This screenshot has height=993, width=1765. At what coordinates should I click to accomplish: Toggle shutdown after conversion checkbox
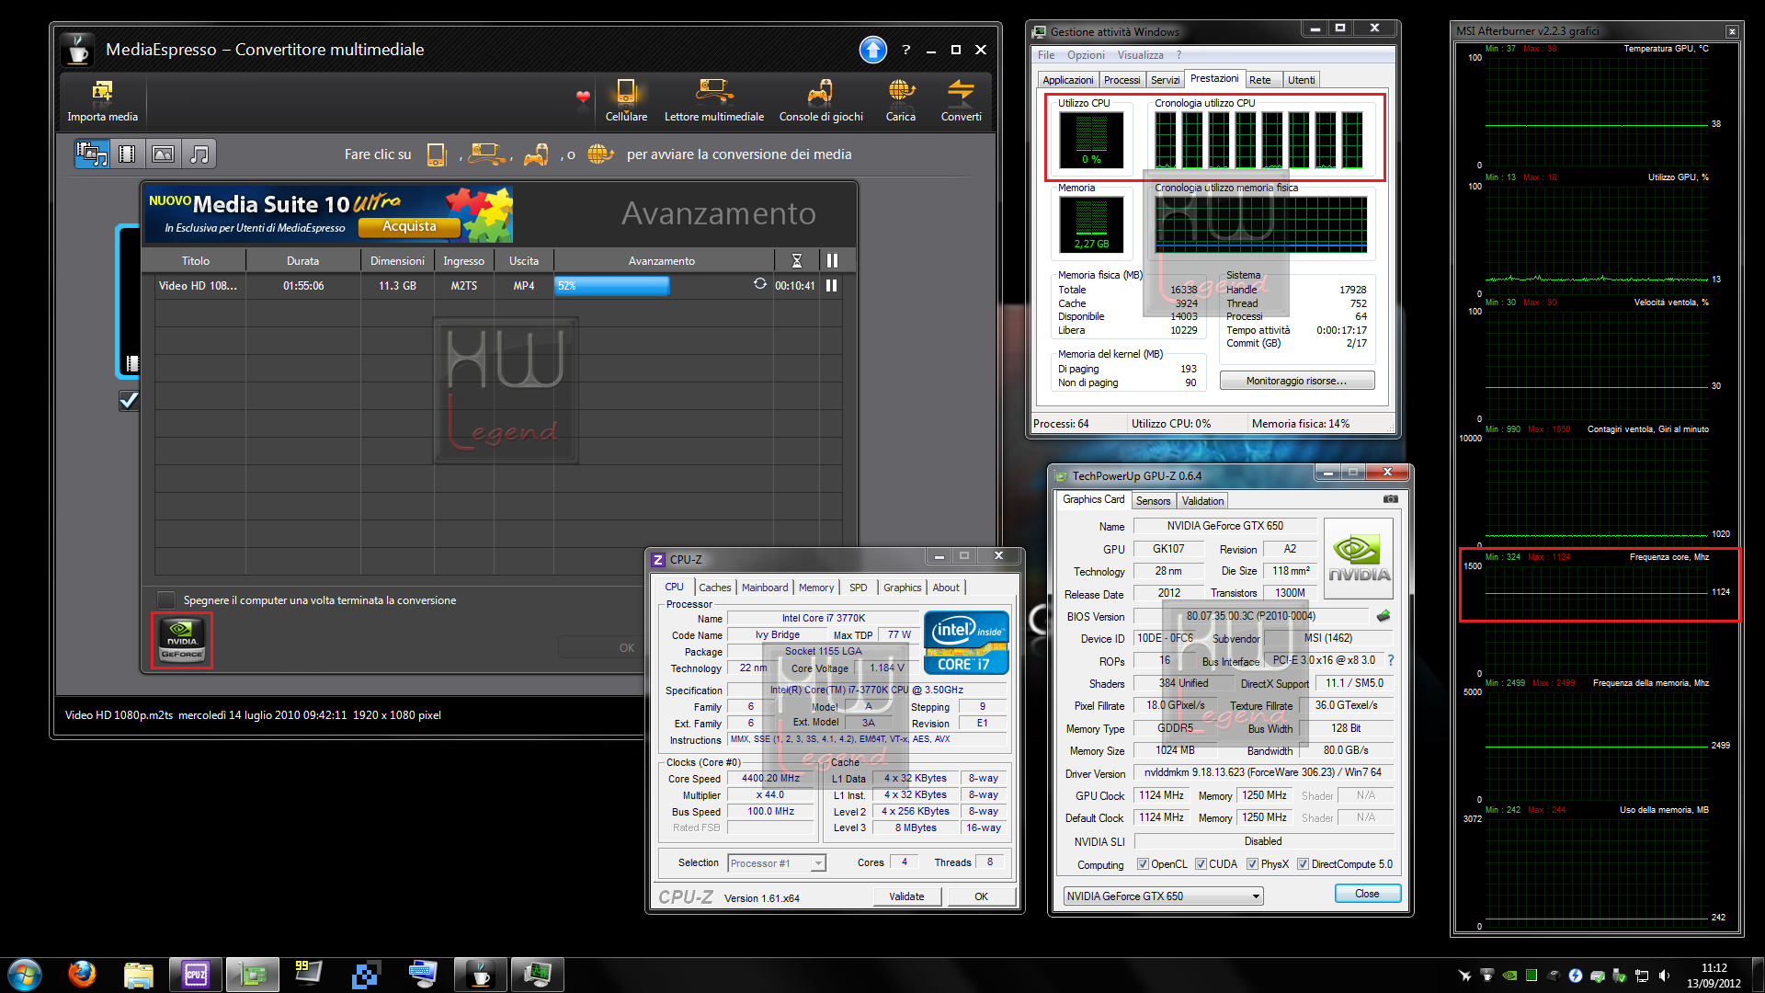pos(166,600)
